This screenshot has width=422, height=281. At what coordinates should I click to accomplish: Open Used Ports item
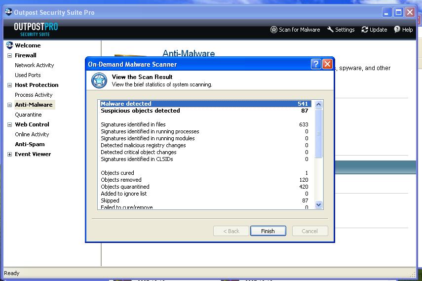pyautogui.click(x=28, y=75)
